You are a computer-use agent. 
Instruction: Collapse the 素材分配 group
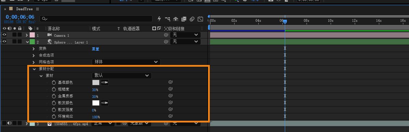34,69
